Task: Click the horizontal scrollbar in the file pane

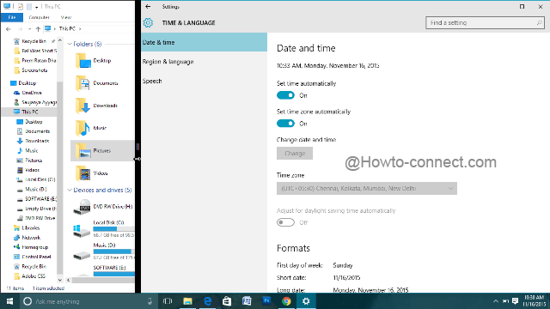Action: pyautogui.click(x=103, y=281)
